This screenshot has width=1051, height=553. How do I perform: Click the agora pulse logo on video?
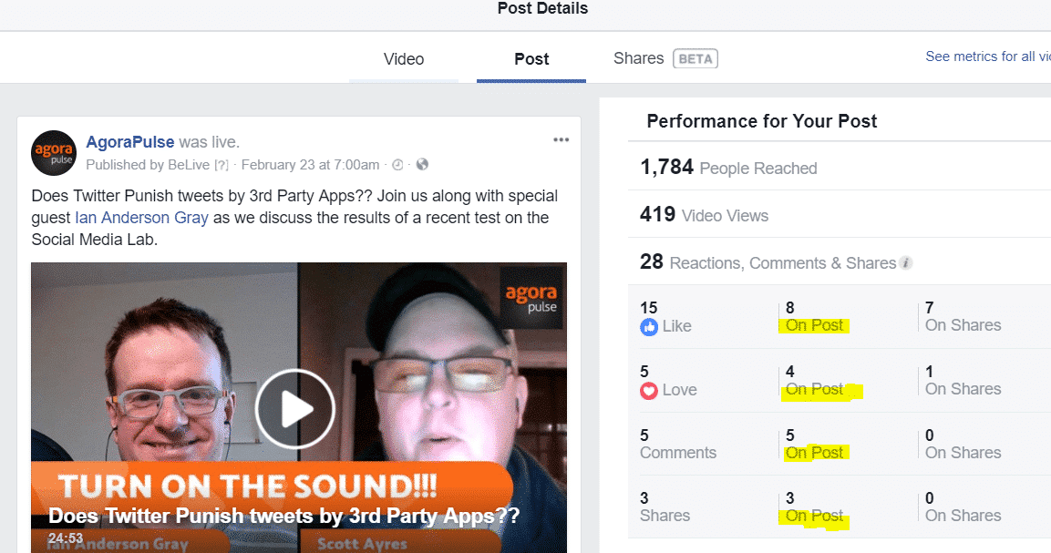click(531, 298)
